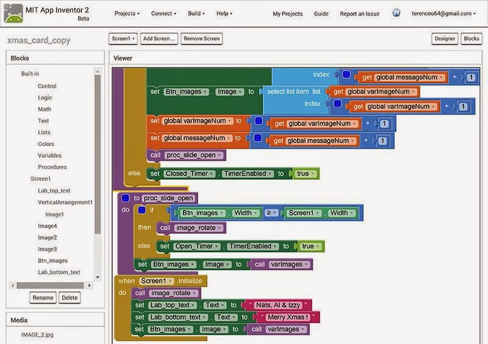Click the Remove Screen button

(202, 39)
